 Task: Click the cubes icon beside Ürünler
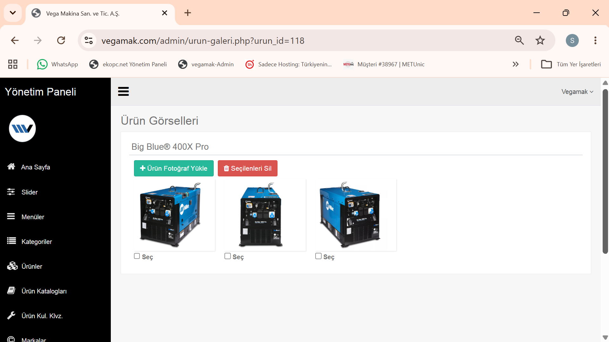(12, 266)
